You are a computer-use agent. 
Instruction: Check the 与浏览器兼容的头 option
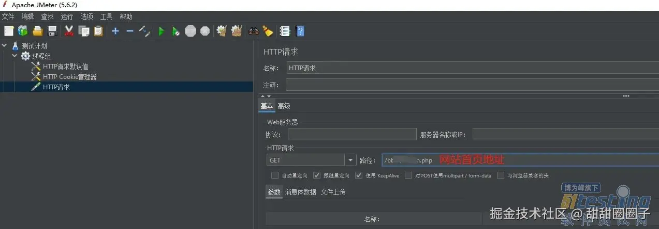pyautogui.click(x=501, y=175)
